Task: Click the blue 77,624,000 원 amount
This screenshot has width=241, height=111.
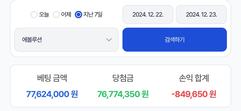Action: click(x=52, y=94)
